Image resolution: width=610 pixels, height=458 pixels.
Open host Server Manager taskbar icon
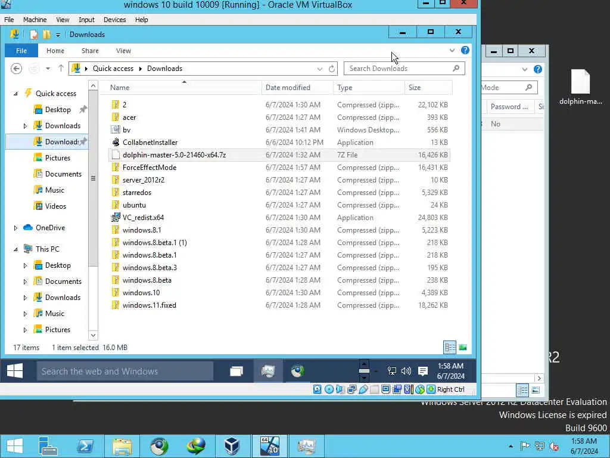49,446
